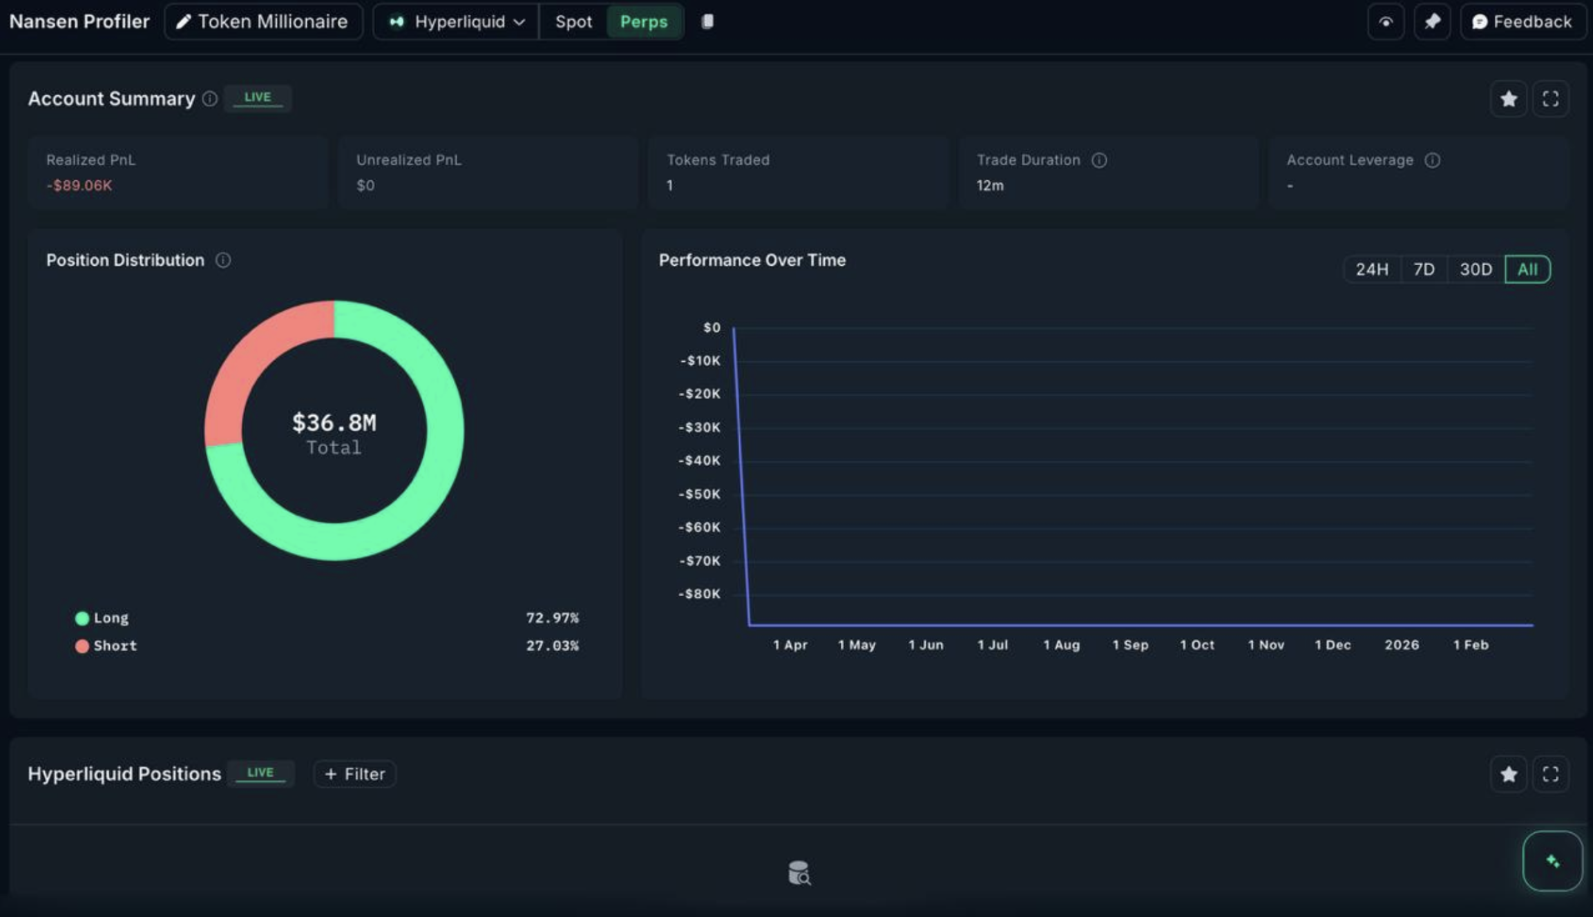Screen dimensions: 1593x917
Task: Click the Trade Duration info icon
Action: pos(1099,160)
